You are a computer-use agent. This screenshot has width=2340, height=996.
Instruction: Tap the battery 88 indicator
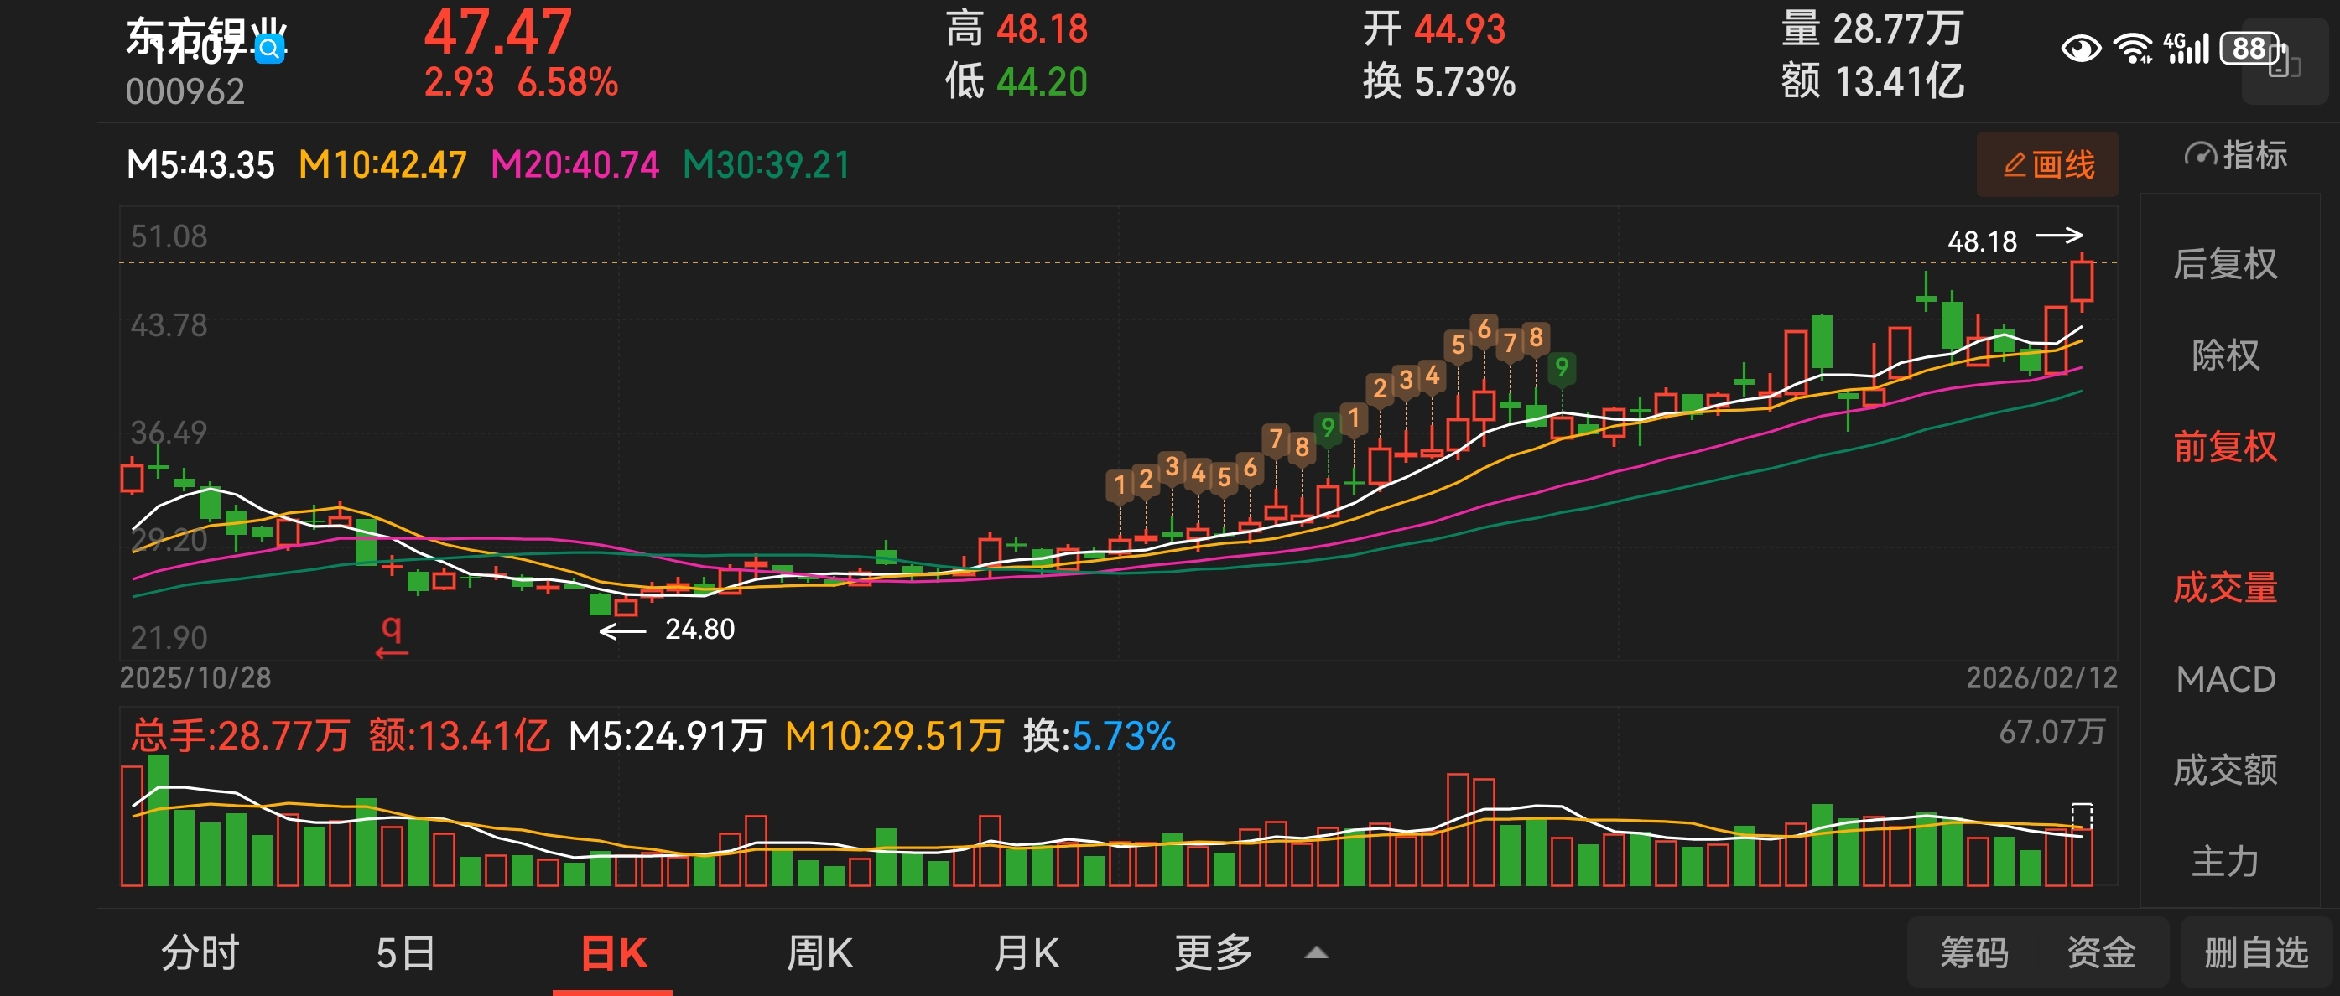2249,48
